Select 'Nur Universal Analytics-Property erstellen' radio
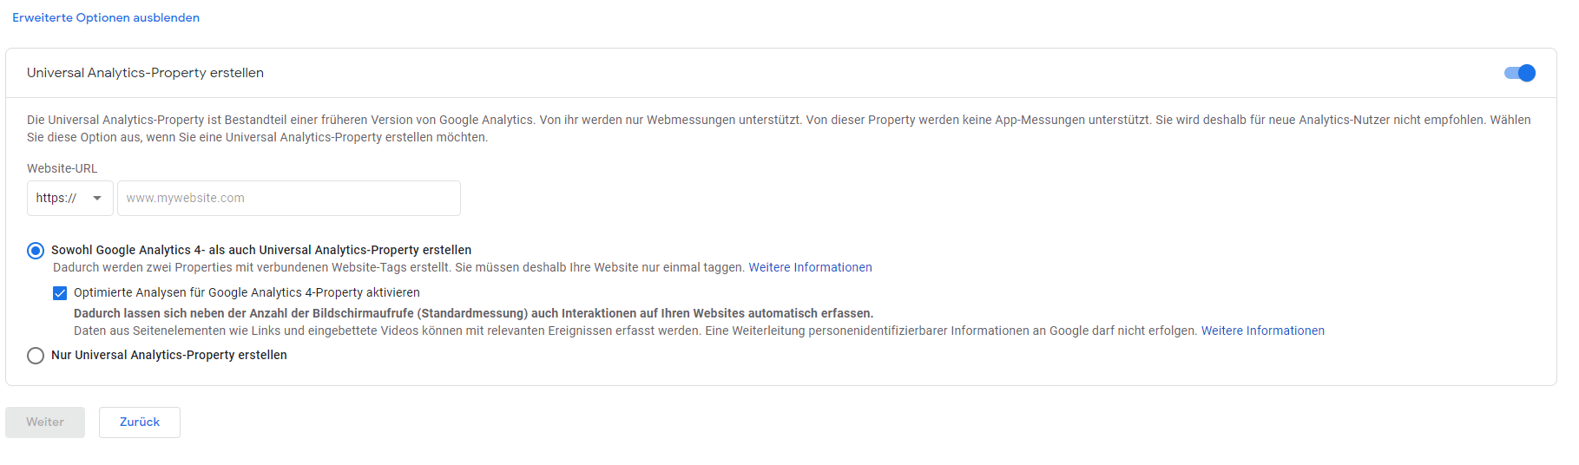 [36, 356]
